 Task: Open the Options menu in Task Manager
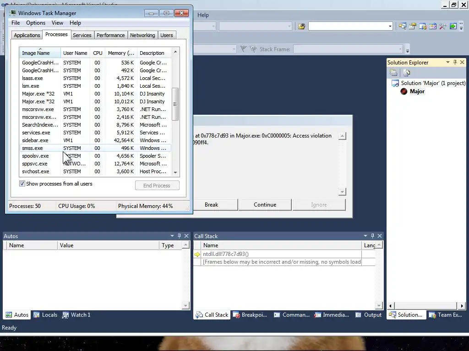36,23
